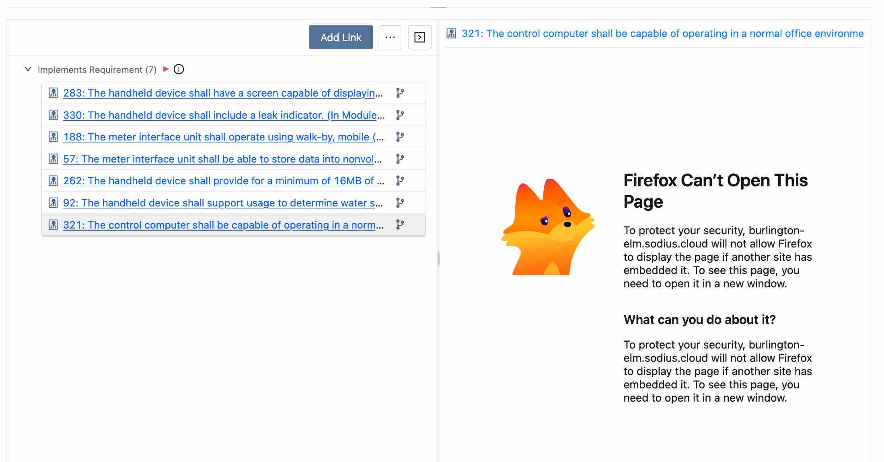This screenshot has height=462, width=884.
Task: Open requirement 321 control computer list link
Action: click(223, 225)
